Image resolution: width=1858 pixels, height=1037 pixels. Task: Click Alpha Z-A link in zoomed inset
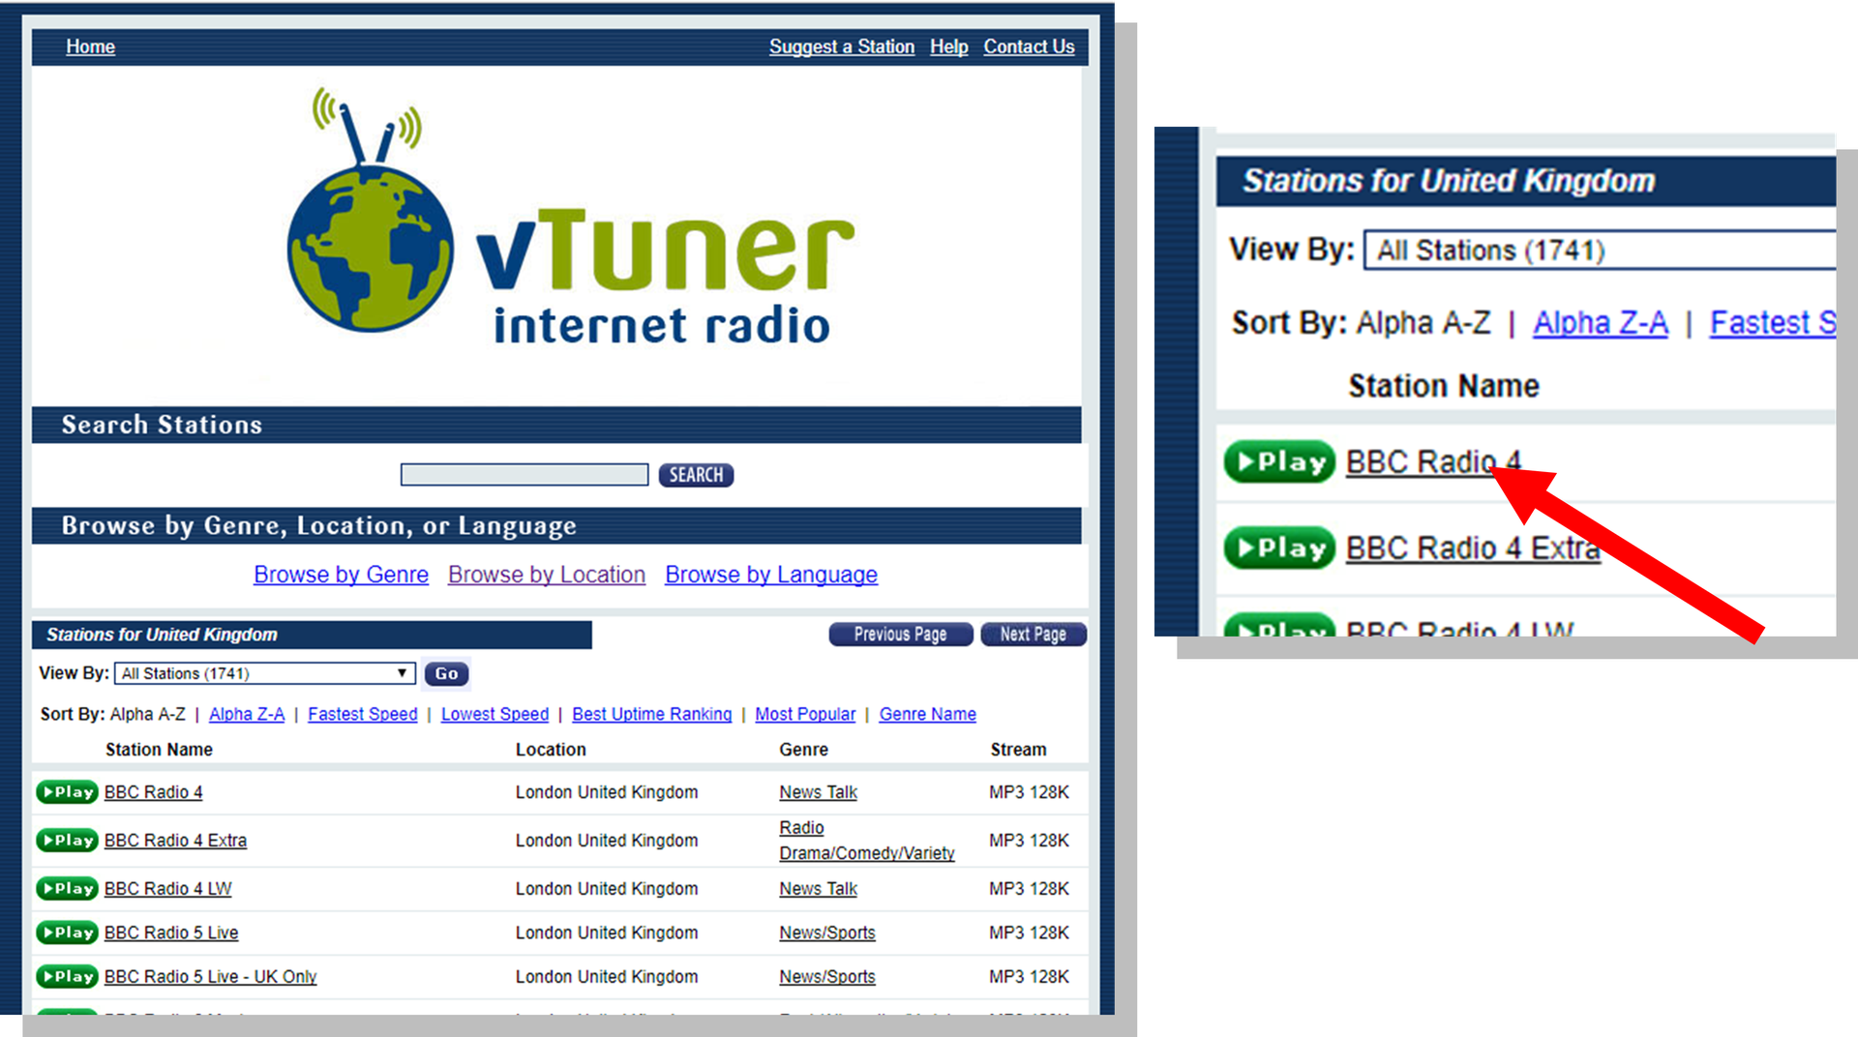point(1601,323)
